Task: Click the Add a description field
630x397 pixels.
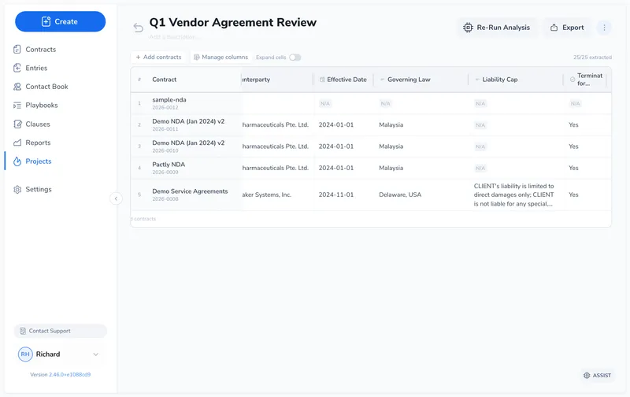Action: (x=173, y=37)
